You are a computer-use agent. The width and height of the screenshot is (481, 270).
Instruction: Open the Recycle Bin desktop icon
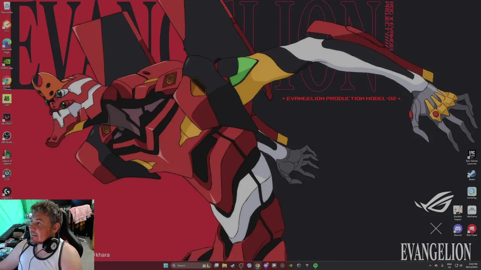pos(7,7)
